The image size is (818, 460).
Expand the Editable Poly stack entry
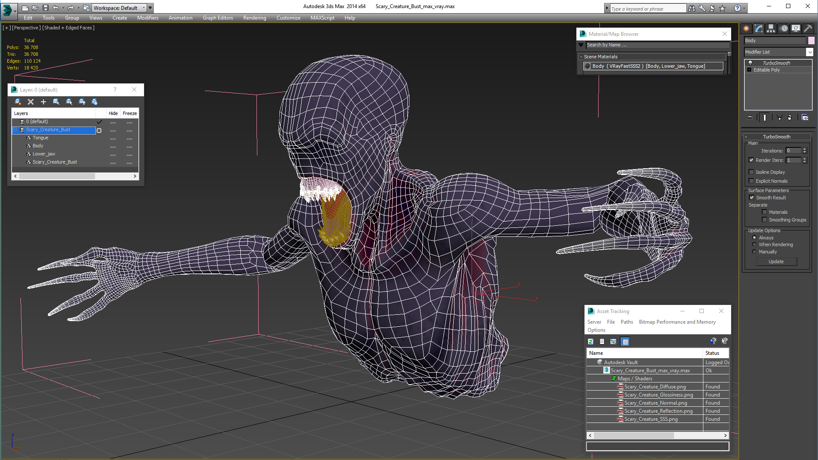click(x=749, y=70)
